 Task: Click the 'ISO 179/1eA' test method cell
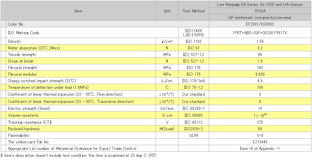193,81
